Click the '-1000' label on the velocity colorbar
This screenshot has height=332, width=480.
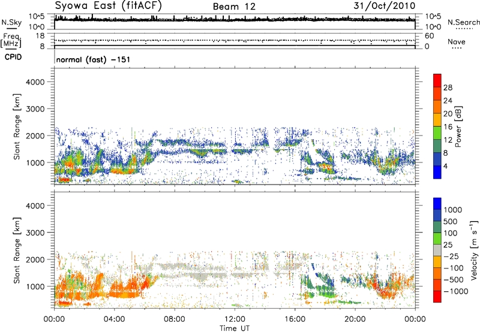[x=455, y=291]
